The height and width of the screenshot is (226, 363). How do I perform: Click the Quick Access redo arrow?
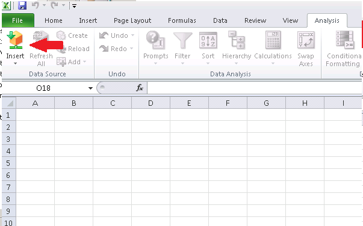coord(55,5)
